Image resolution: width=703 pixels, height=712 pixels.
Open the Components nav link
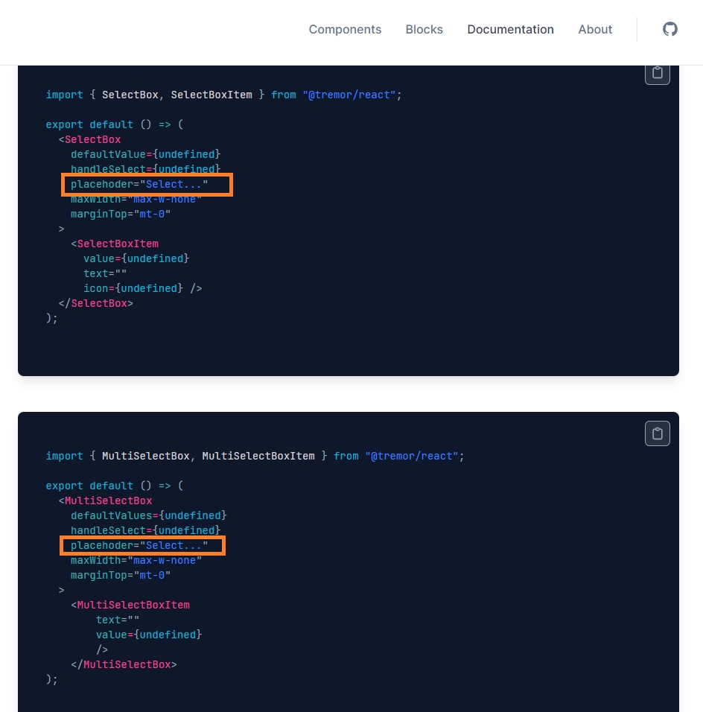(345, 29)
